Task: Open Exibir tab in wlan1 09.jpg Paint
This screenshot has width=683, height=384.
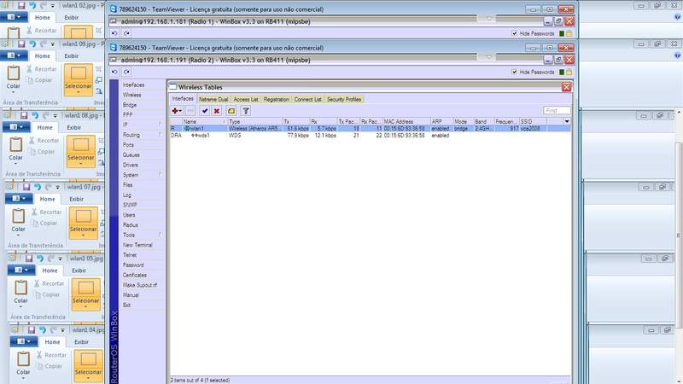Action: tap(72, 55)
